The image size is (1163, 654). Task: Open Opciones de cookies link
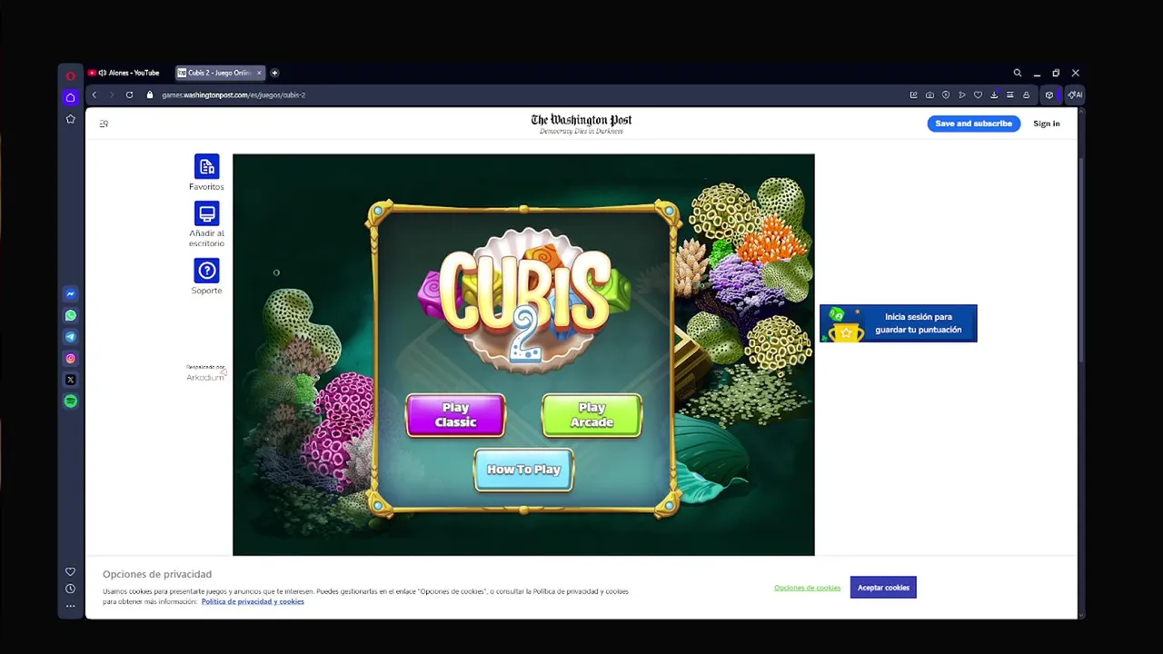[807, 588]
